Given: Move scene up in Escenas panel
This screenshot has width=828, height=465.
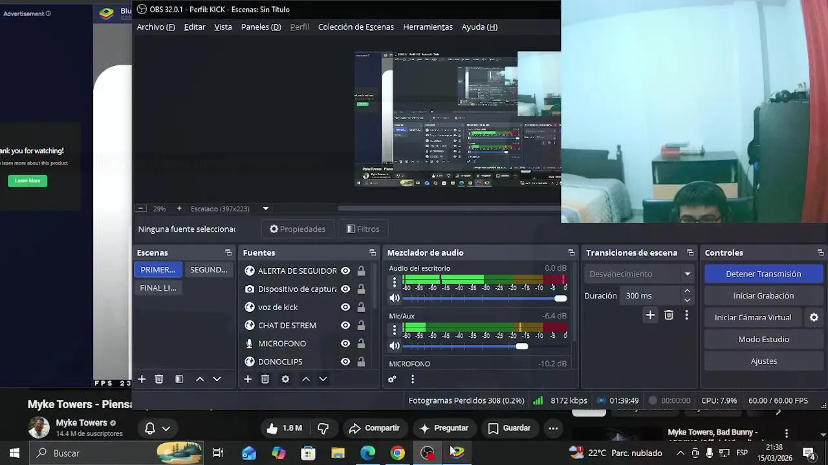Looking at the screenshot, I should tap(200, 379).
